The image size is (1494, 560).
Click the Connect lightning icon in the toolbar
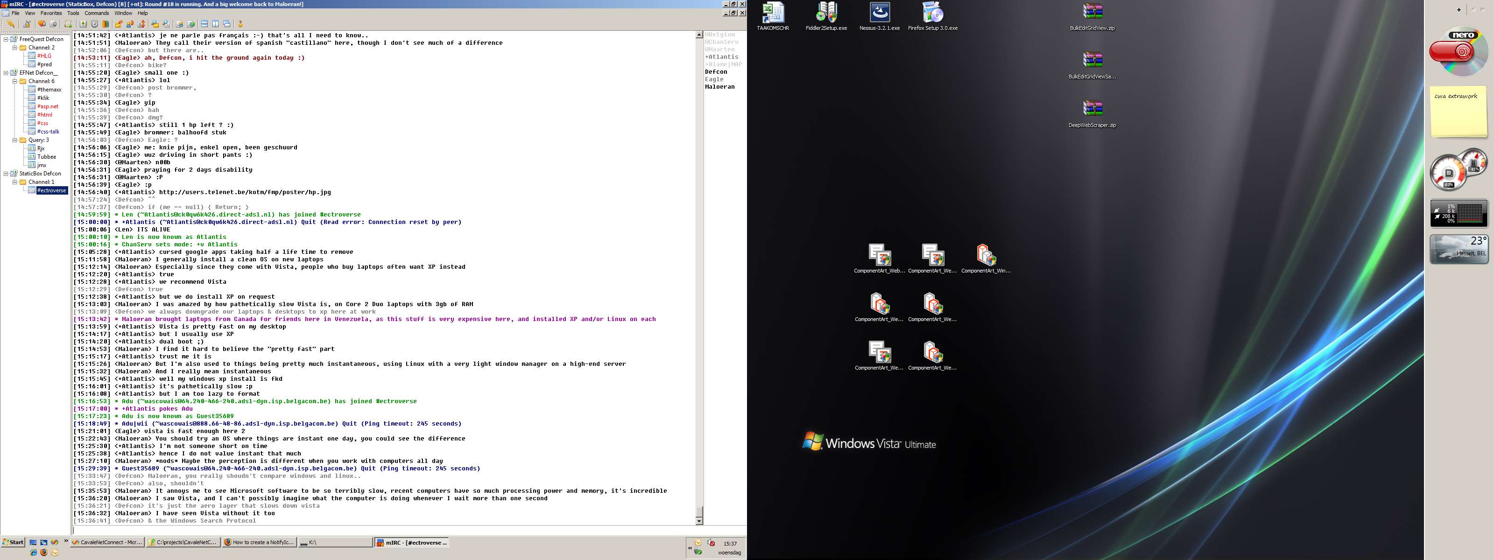pyautogui.click(x=10, y=24)
